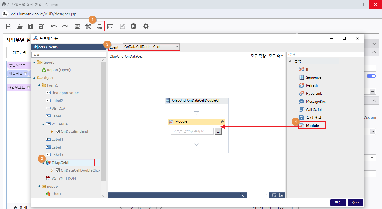This screenshot has width=382, height=209.
Task: Click the module selection input field
Action: coord(192,131)
